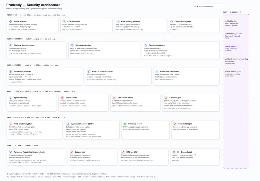Click the globe icon on Public internet card
The image size is (260, 181).
click(x=10, y=21)
